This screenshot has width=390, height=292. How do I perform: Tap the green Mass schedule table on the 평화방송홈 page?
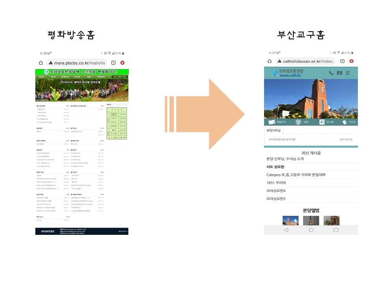point(117,123)
